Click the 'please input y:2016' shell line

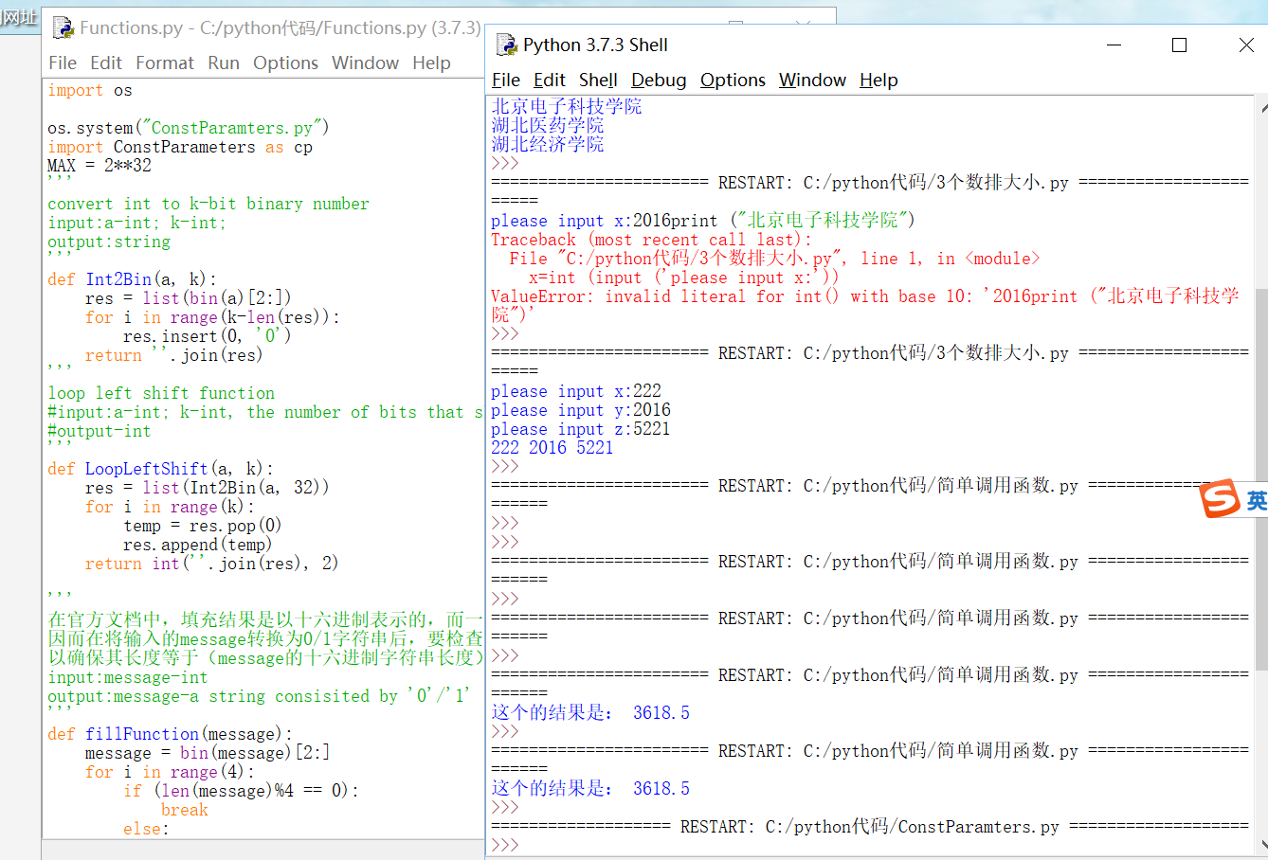pyautogui.click(x=581, y=410)
